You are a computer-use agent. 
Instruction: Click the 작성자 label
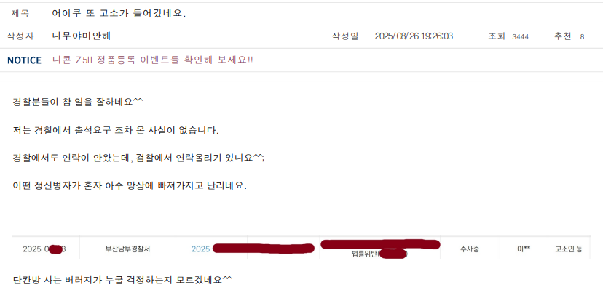coord(20,36)
